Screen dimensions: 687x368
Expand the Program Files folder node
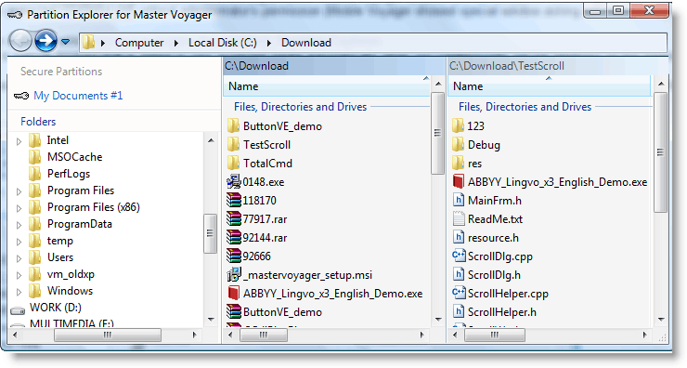tap(19, 191)
